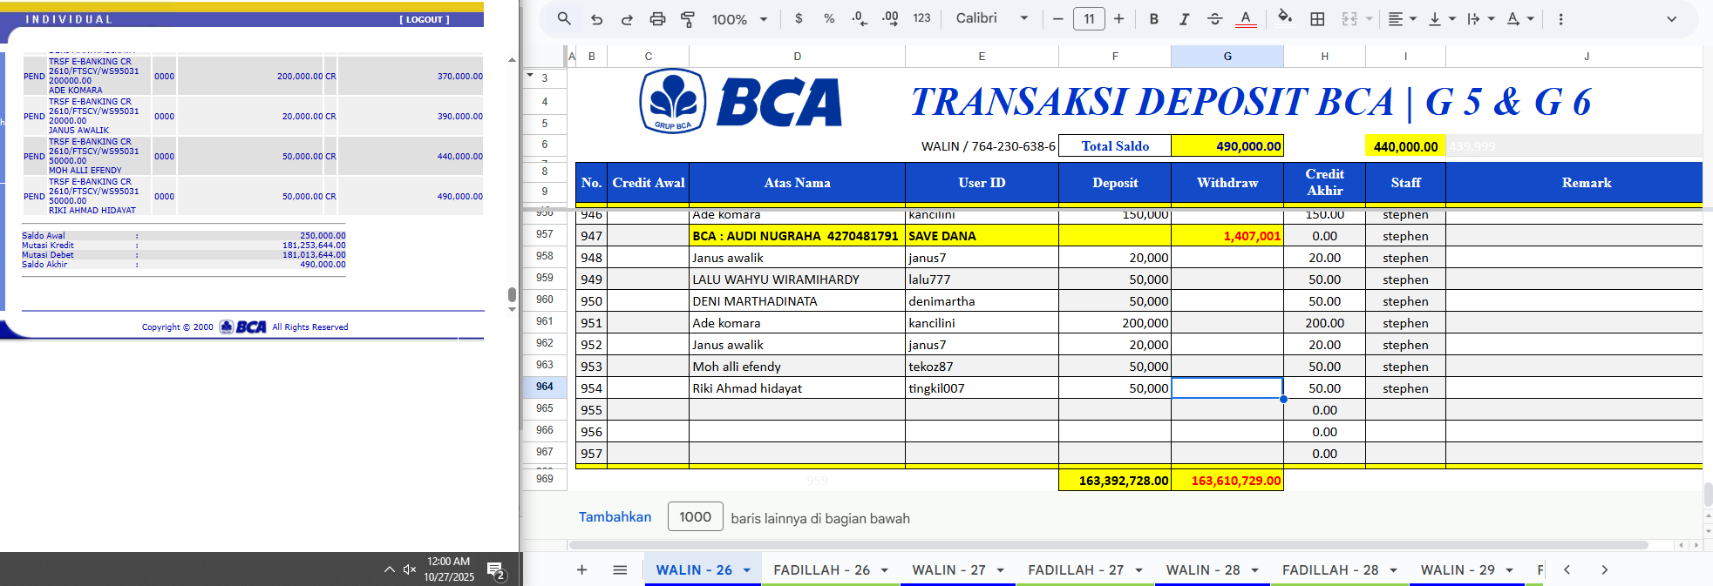1713x586 pixels.
Task: Switch to WALIN - 29 sheet tab
Action: [1458, 569]
